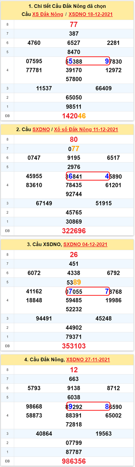Select the number 78435

(x=74, y=185)
